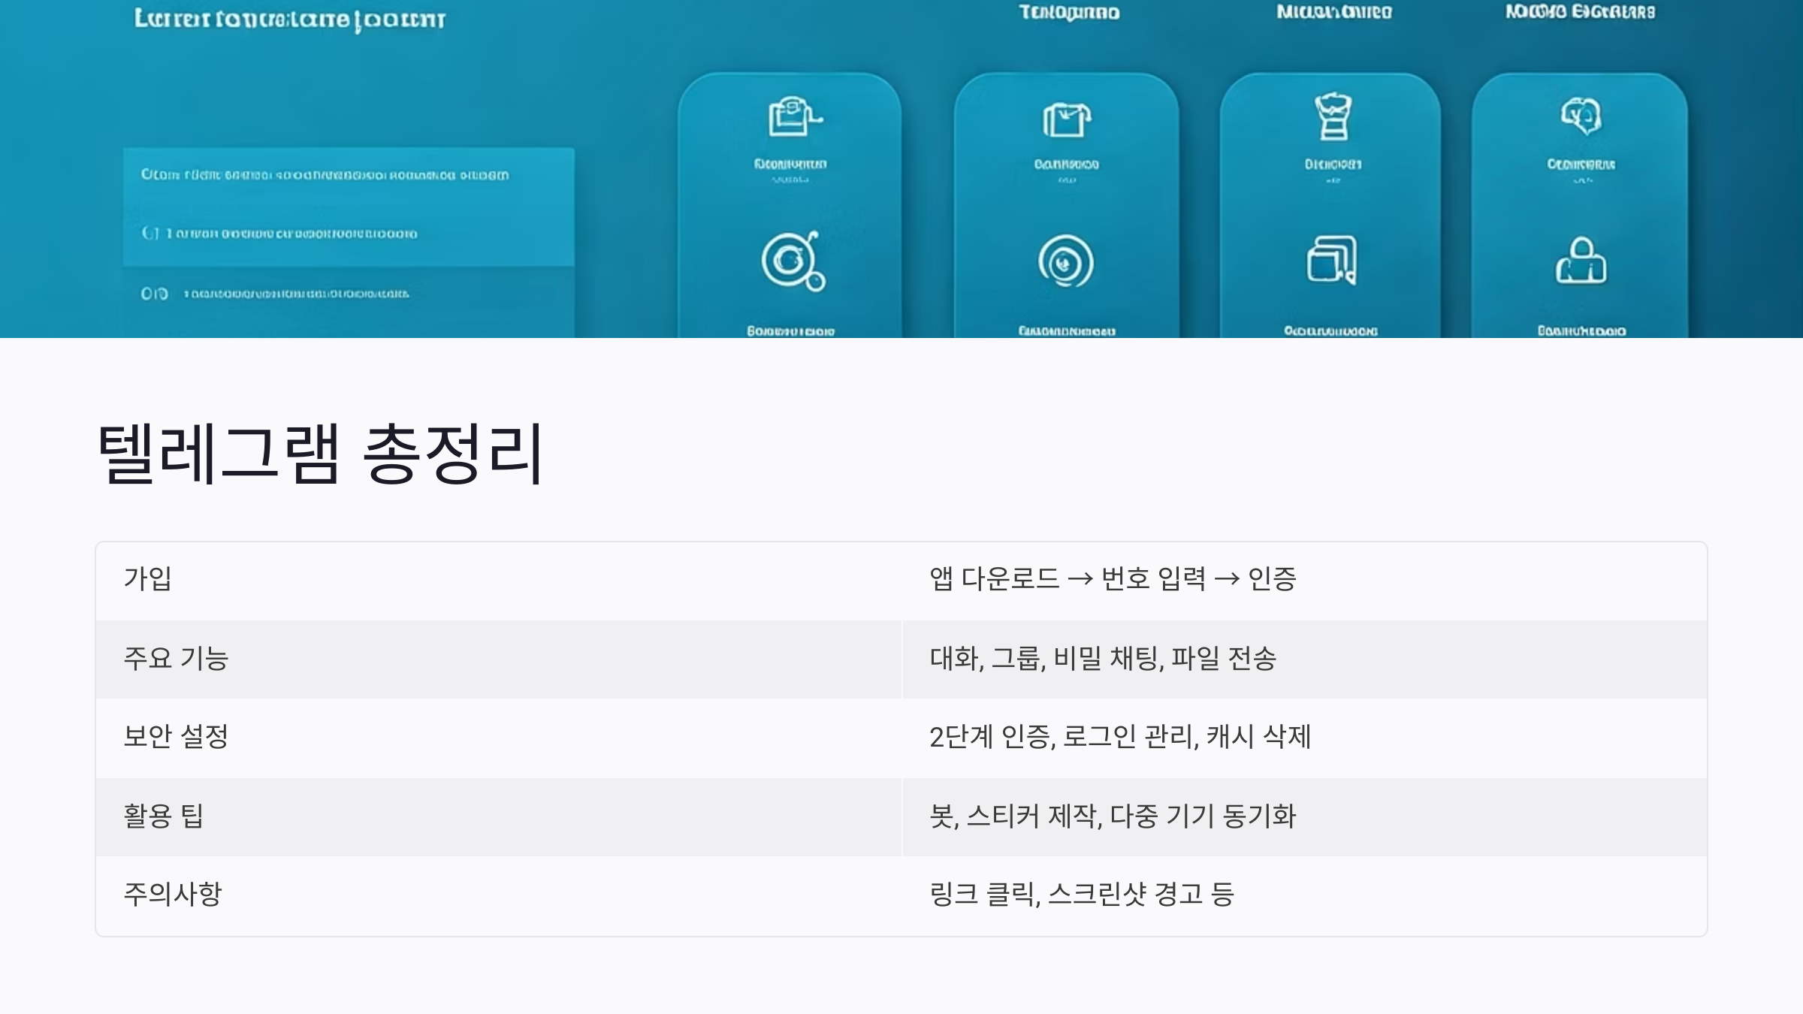Click the head-shaped icon in fourth card

[1581, 116]
